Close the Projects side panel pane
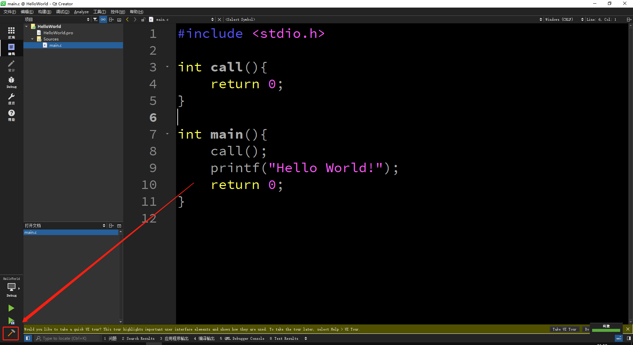The width and height of the screenshot is (633, 345). tap(119, 19)
